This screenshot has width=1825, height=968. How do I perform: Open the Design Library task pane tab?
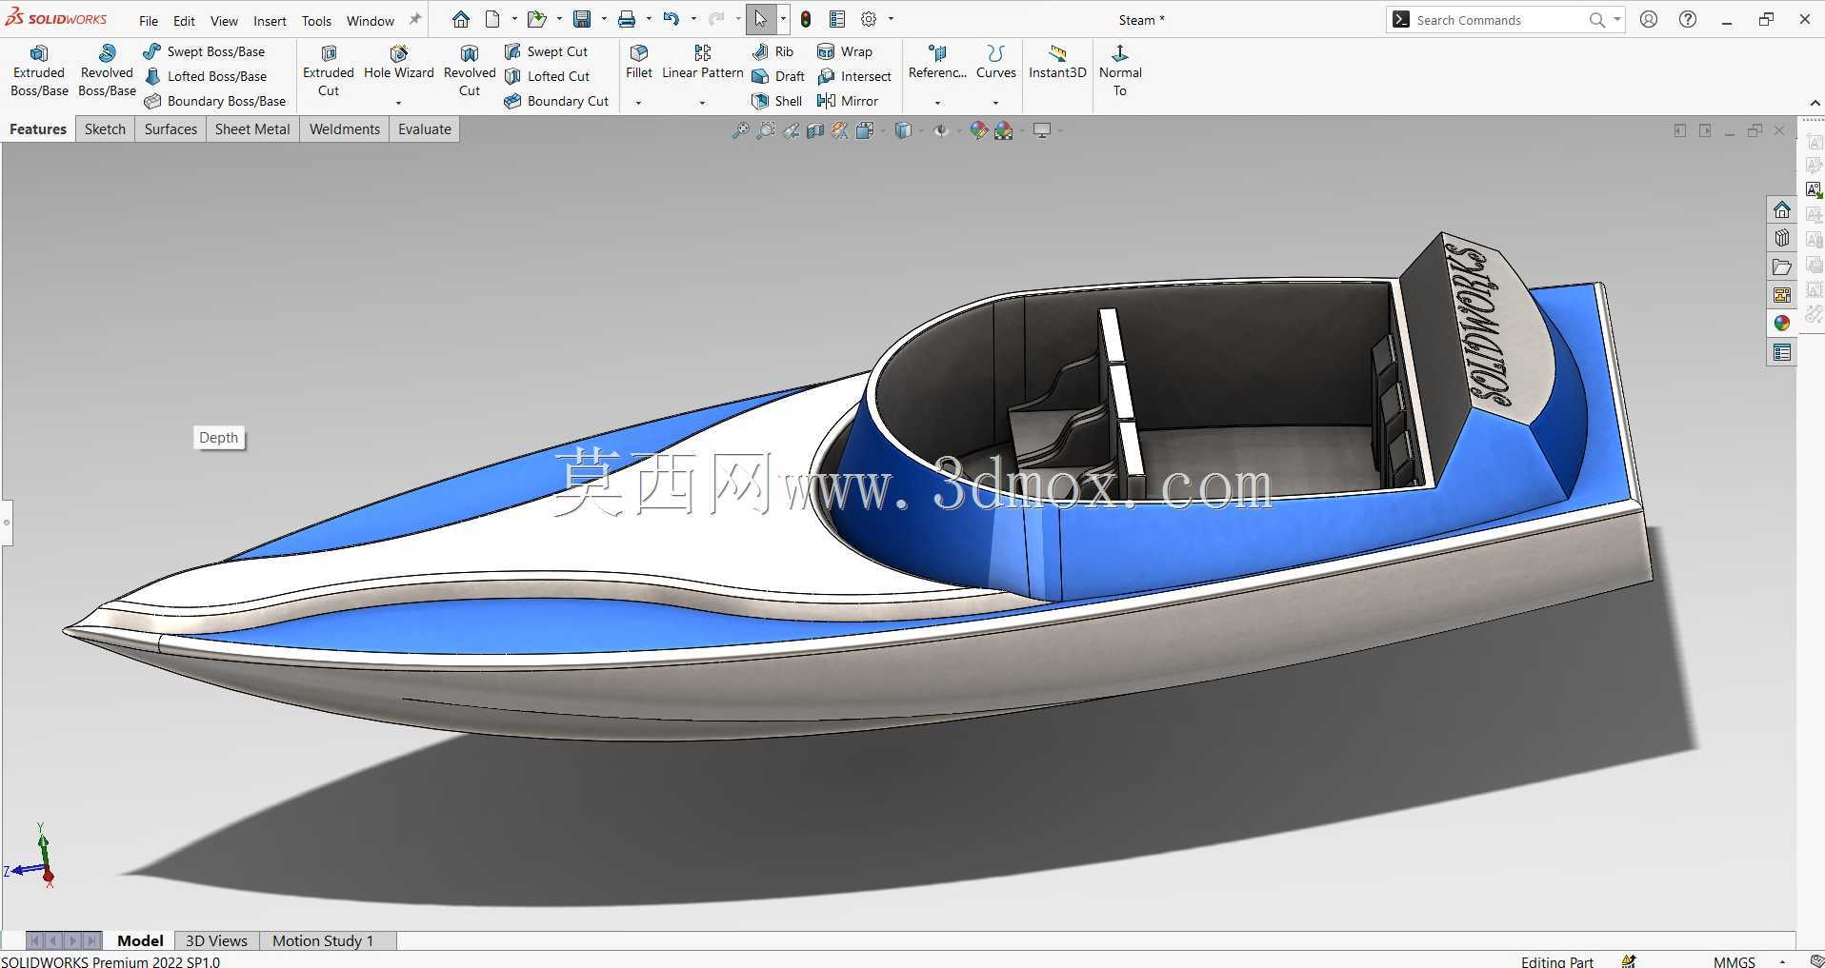pos(1782,238)
